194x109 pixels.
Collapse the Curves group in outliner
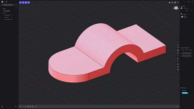2,13
